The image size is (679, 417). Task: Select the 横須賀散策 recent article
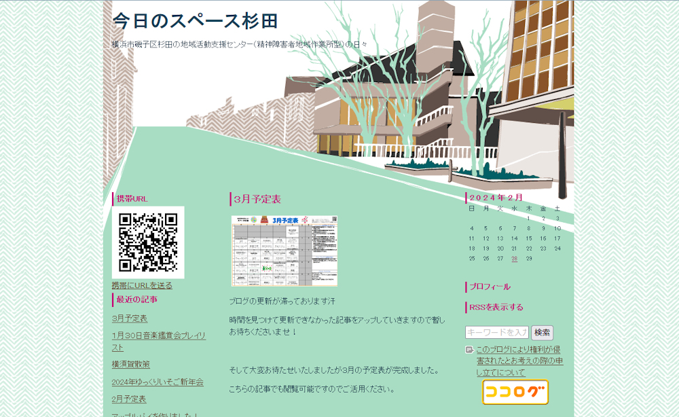click(x=131, y=364)
